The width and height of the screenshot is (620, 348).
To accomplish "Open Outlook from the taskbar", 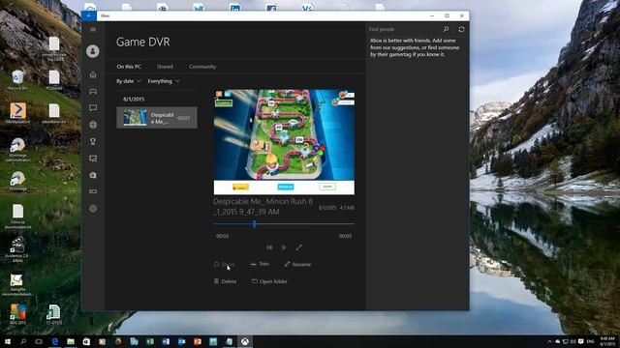I will [x=181, y=341].
